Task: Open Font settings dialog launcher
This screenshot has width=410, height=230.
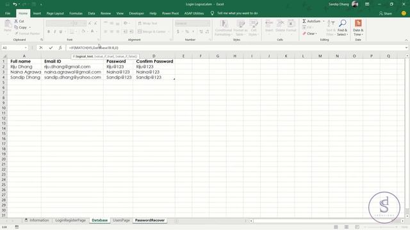Action: click(x=98, y=40)
